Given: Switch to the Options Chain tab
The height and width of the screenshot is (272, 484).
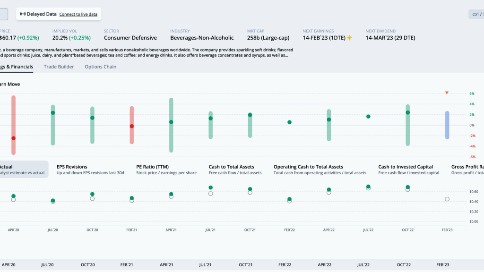Looking at the screenshot, I should point(100,67).
